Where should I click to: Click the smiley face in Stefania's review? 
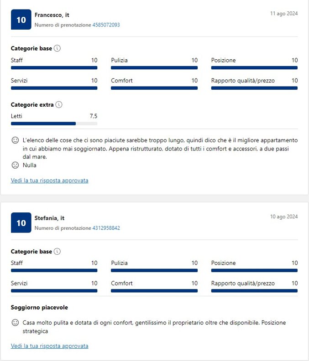[15, 323]
